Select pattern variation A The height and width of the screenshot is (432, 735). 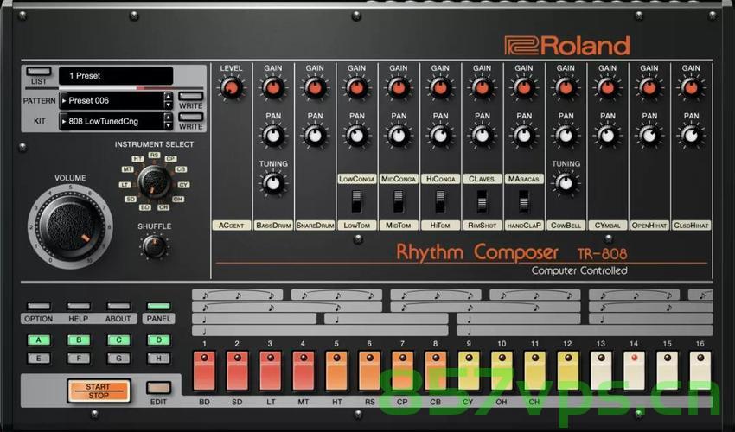tap(39, 340)
